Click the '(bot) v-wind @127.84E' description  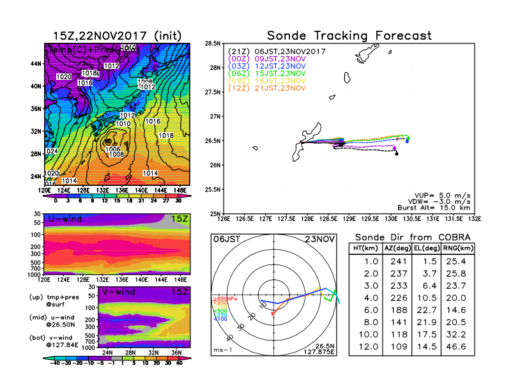pos(54,342)
